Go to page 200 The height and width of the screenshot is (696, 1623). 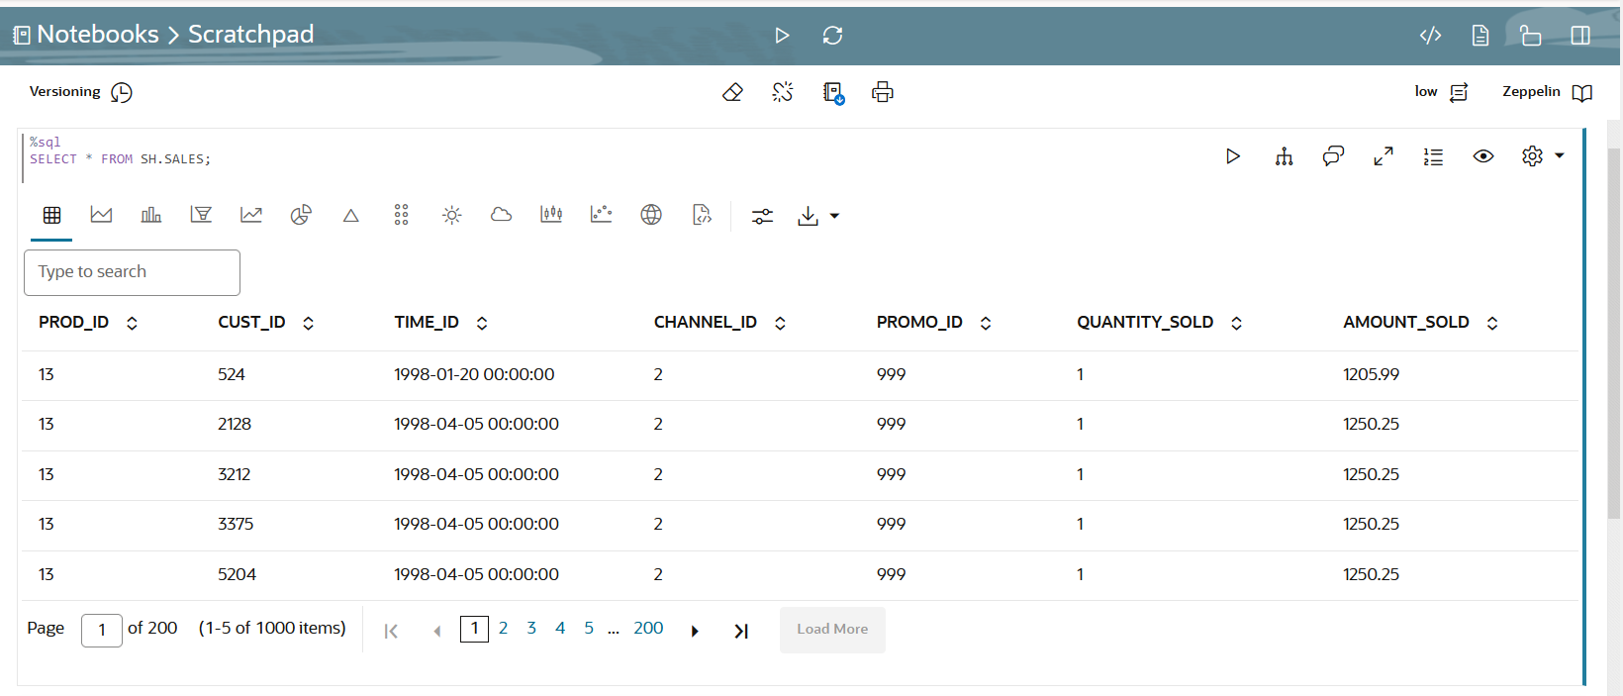(648, 629)
